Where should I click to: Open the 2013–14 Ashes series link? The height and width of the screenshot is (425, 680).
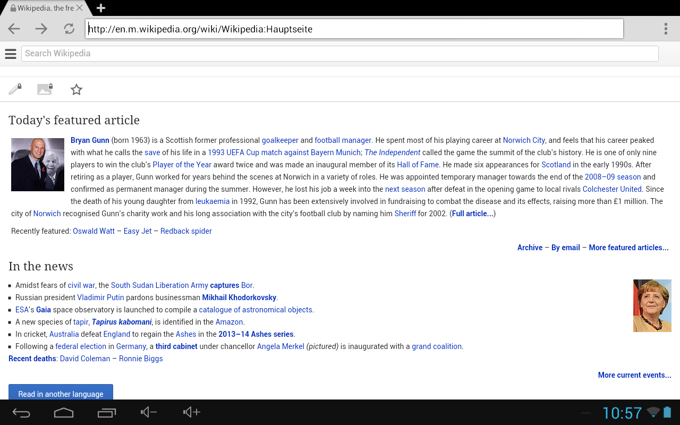coord(256,334)
